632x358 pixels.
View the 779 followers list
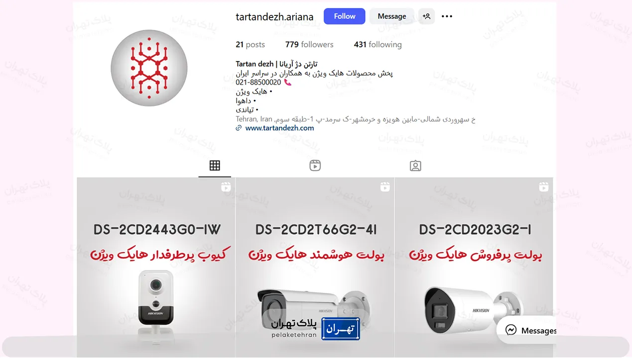click(x=309, y=44)
